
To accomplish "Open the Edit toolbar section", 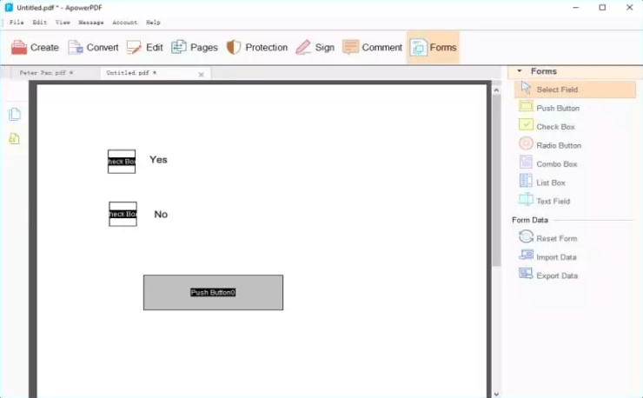I will (145, 48).
